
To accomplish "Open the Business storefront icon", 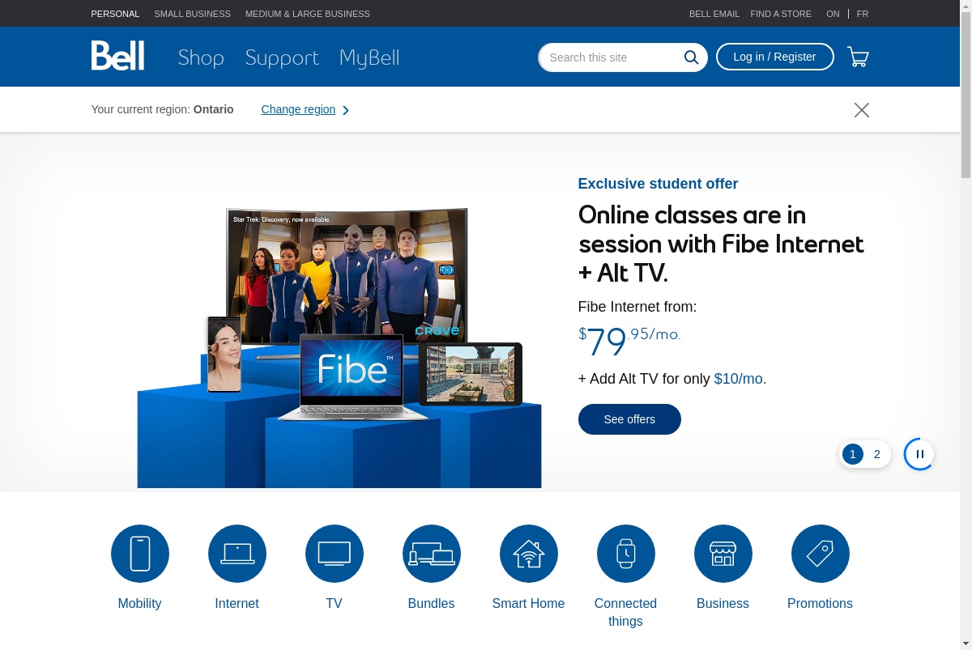I will 723,554.
